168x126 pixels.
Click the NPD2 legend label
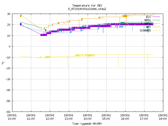tap(148, 24)
